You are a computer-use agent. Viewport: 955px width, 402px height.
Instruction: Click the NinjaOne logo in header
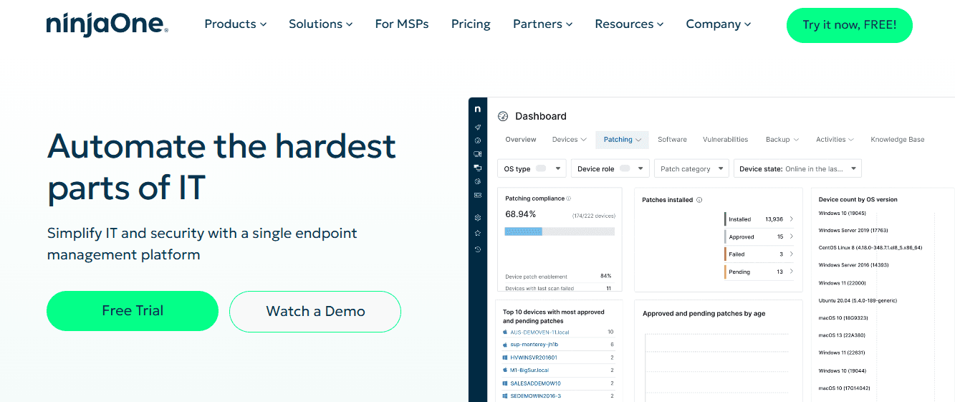pos(107,24)
